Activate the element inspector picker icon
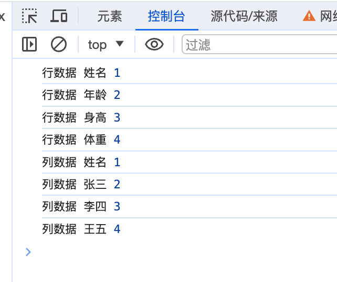 pos(29,16)
